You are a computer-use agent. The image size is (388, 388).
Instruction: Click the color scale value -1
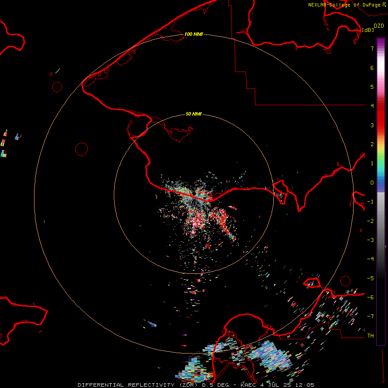tap(370, 202)
